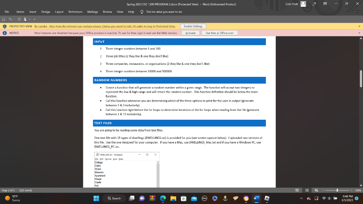Click the taskbar Search box
The width and height of the screenshot is (363, 204).
click(x=114, y=198)
